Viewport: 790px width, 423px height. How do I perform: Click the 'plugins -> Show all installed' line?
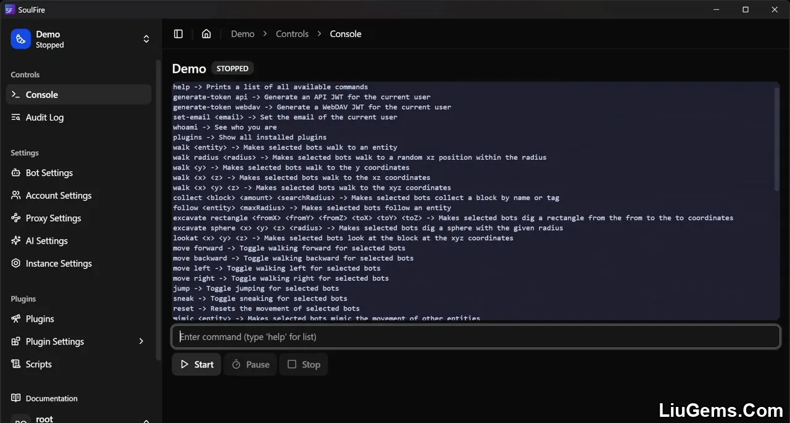click(250, 137)
